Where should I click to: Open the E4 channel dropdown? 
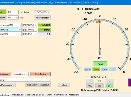13,18
